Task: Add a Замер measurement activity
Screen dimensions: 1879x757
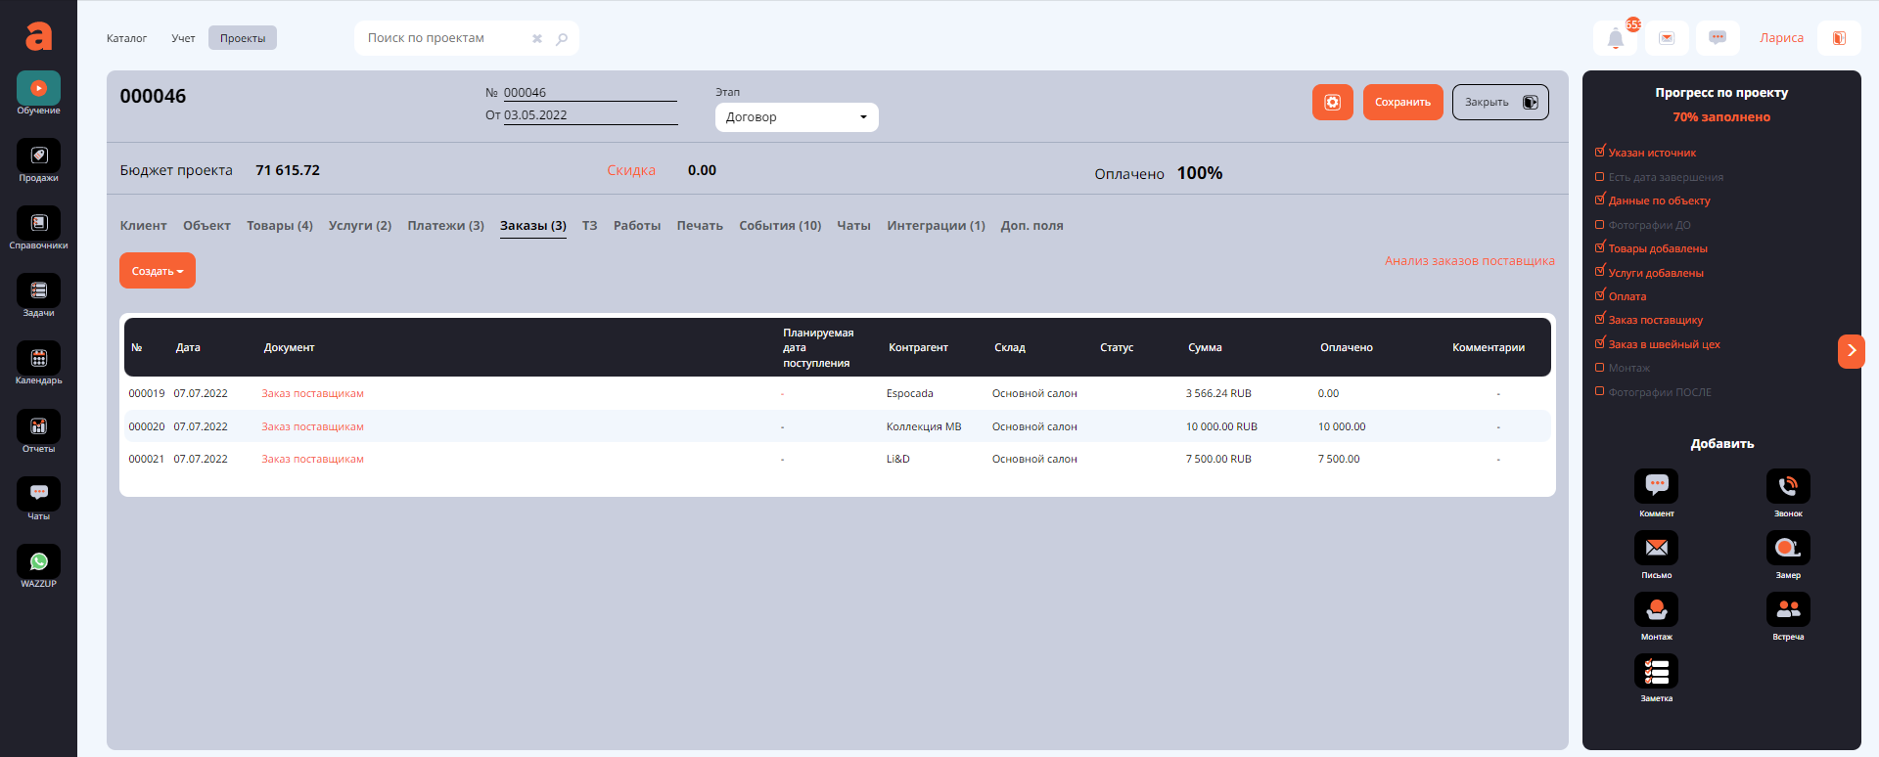Action: (x=1787, y=549)
